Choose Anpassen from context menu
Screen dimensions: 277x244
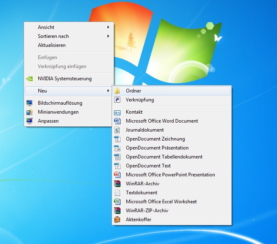coord(69,121)
